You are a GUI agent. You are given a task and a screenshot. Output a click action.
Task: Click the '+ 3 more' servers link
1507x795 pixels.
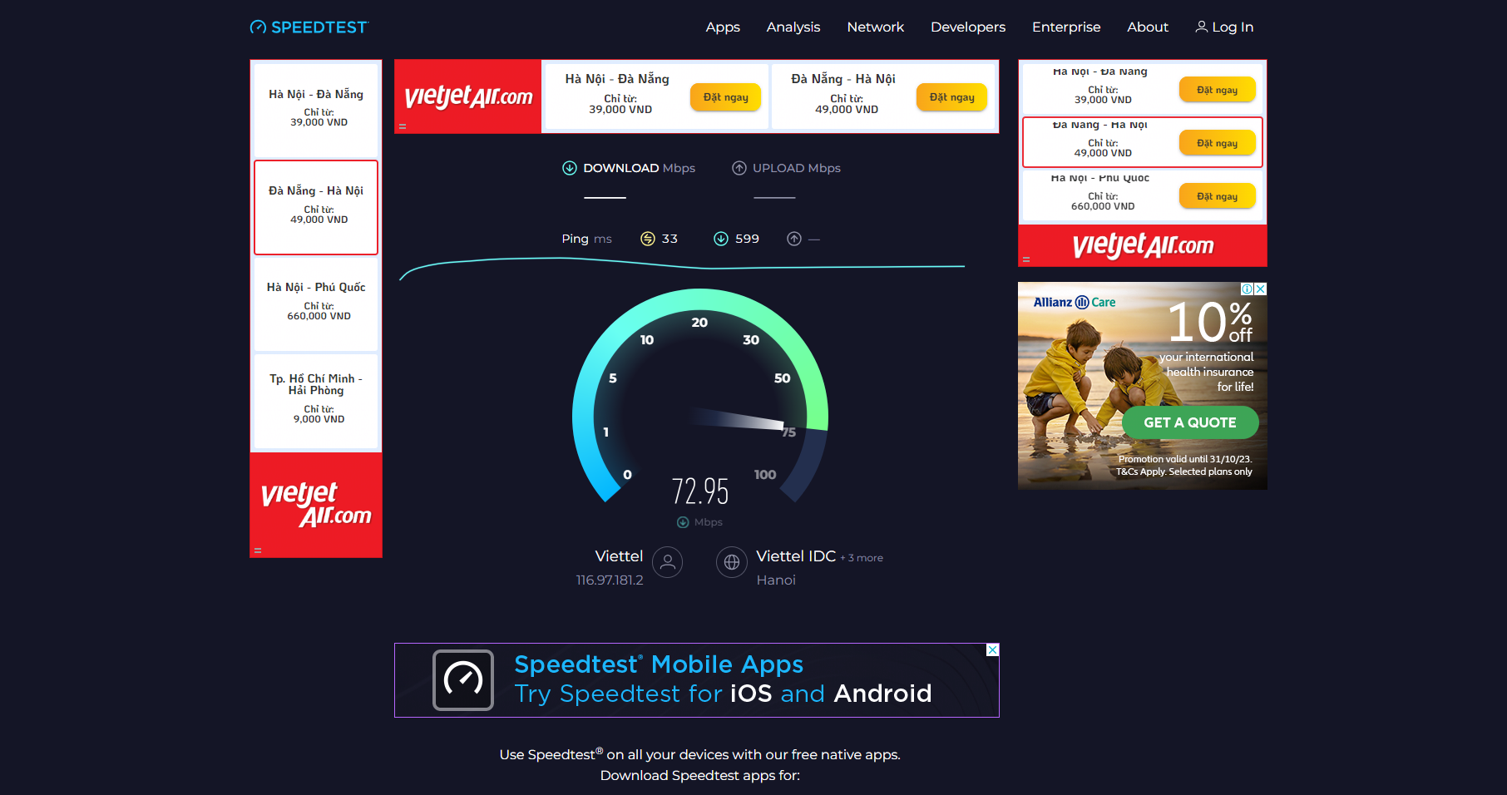click(862, 558)
